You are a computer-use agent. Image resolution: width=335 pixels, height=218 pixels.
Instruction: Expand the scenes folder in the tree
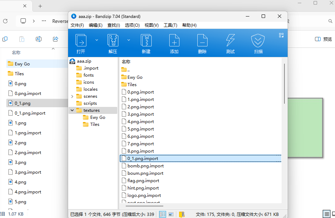(x=72, y=96)
